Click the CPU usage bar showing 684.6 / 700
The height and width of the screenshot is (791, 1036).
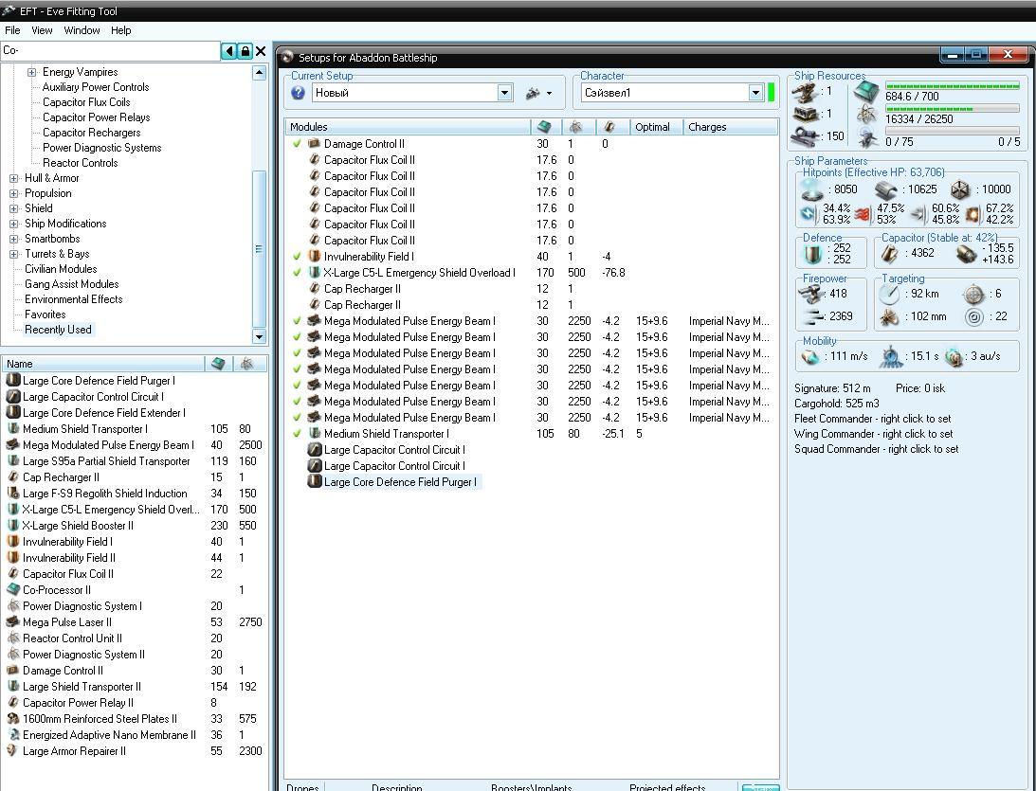coord(952,86)
